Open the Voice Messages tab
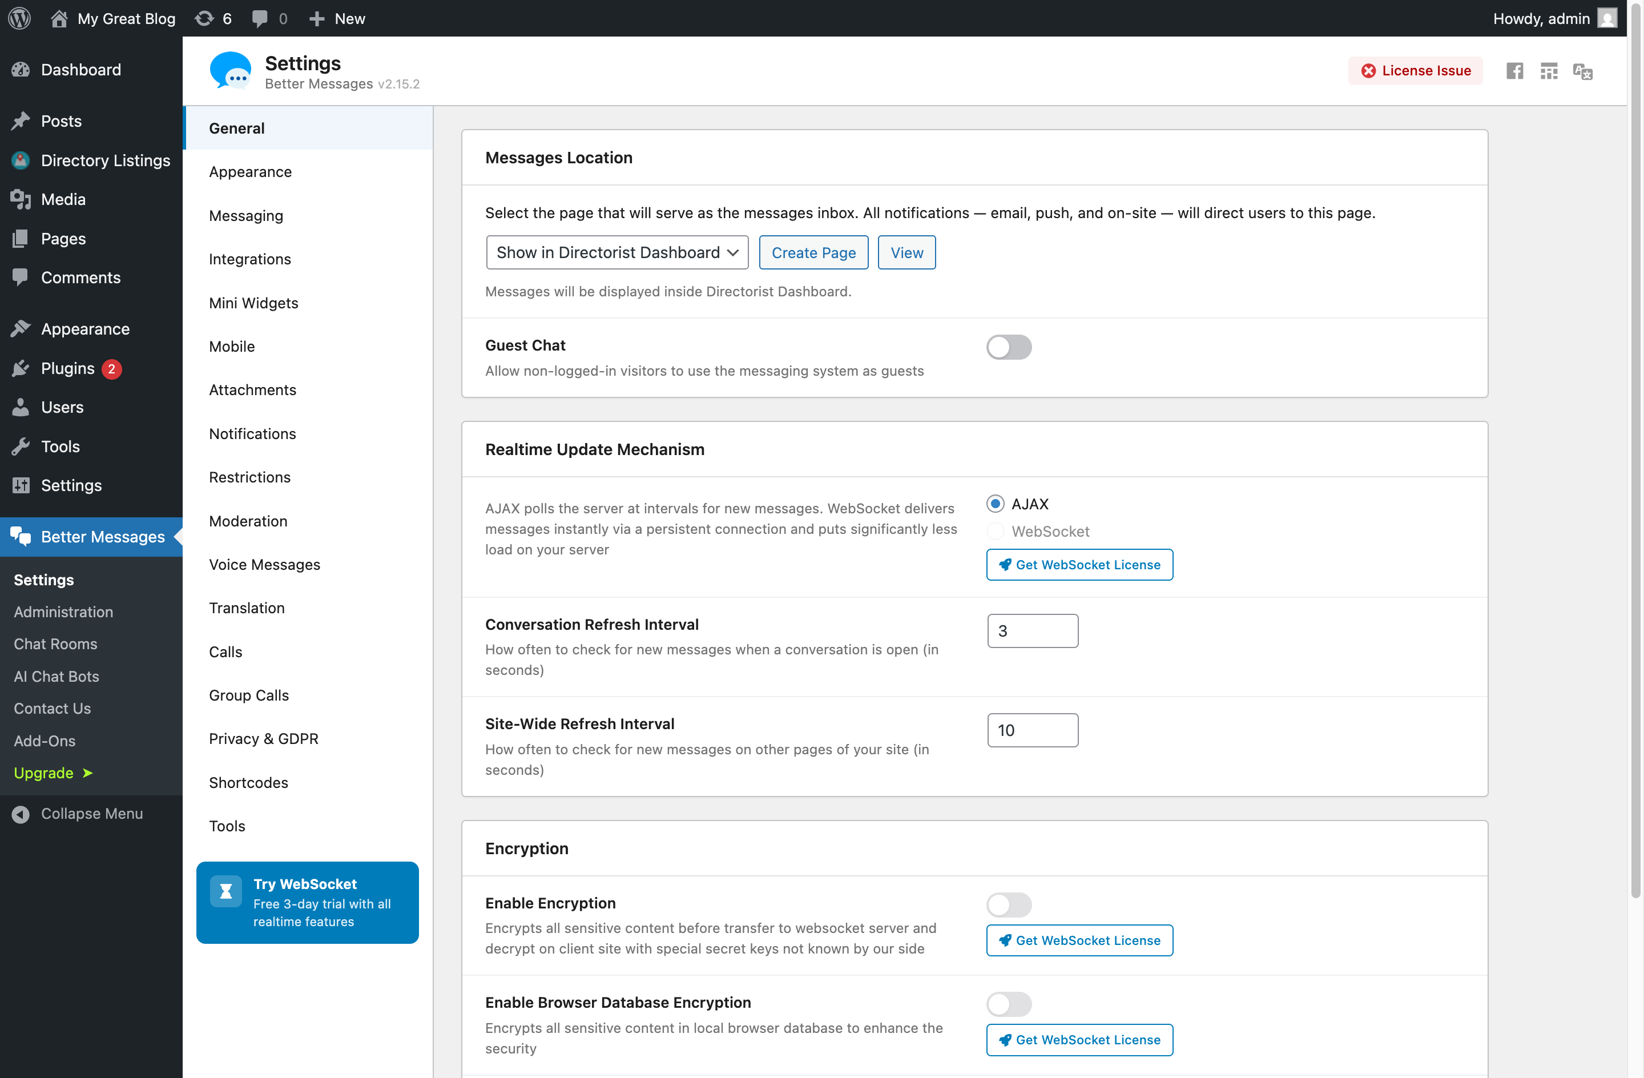 point(308,565)
